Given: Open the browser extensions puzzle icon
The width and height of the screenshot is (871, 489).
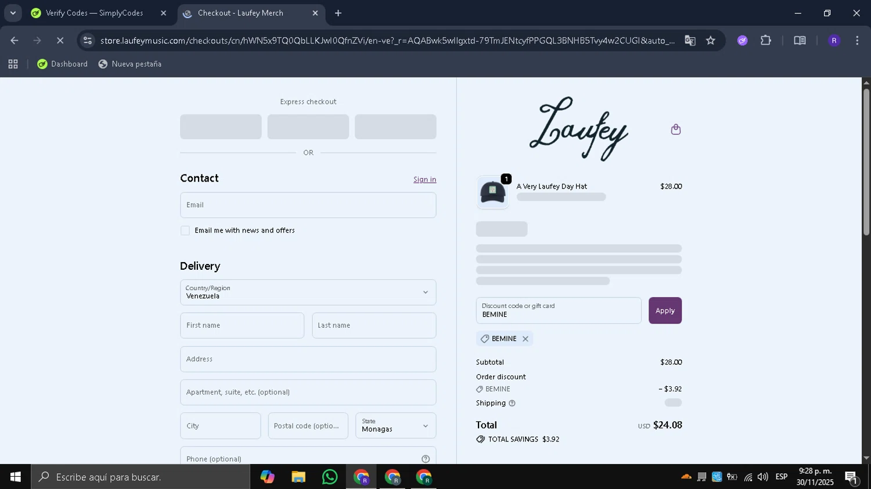Looking at the screenshot, I should [766, 41].
